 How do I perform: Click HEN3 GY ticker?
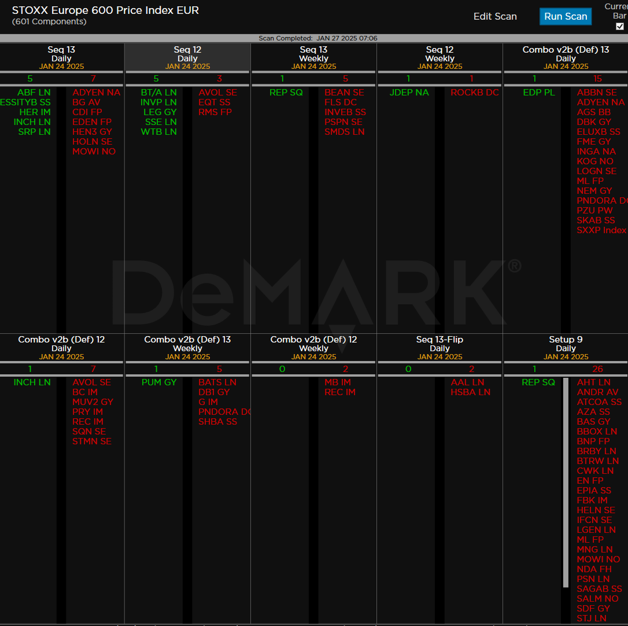tap(92, 132)
